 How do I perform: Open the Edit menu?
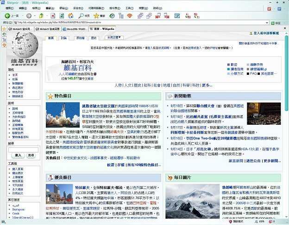23,8
